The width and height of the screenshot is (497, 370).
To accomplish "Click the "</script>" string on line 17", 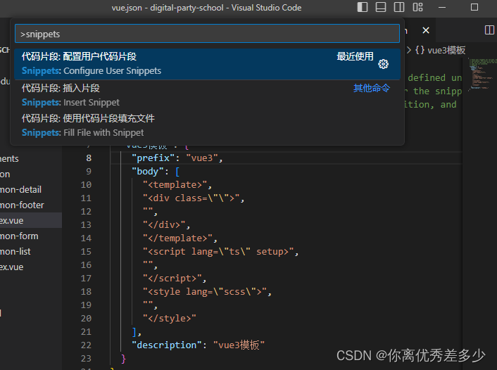I will (x=172, y=278).
